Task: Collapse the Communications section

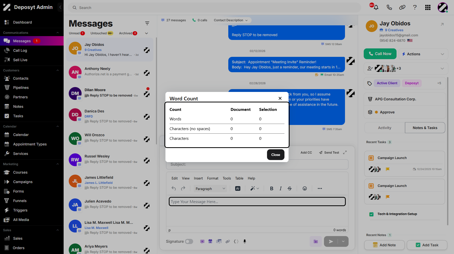Action: pyautogui.click(x=58, y=33)
